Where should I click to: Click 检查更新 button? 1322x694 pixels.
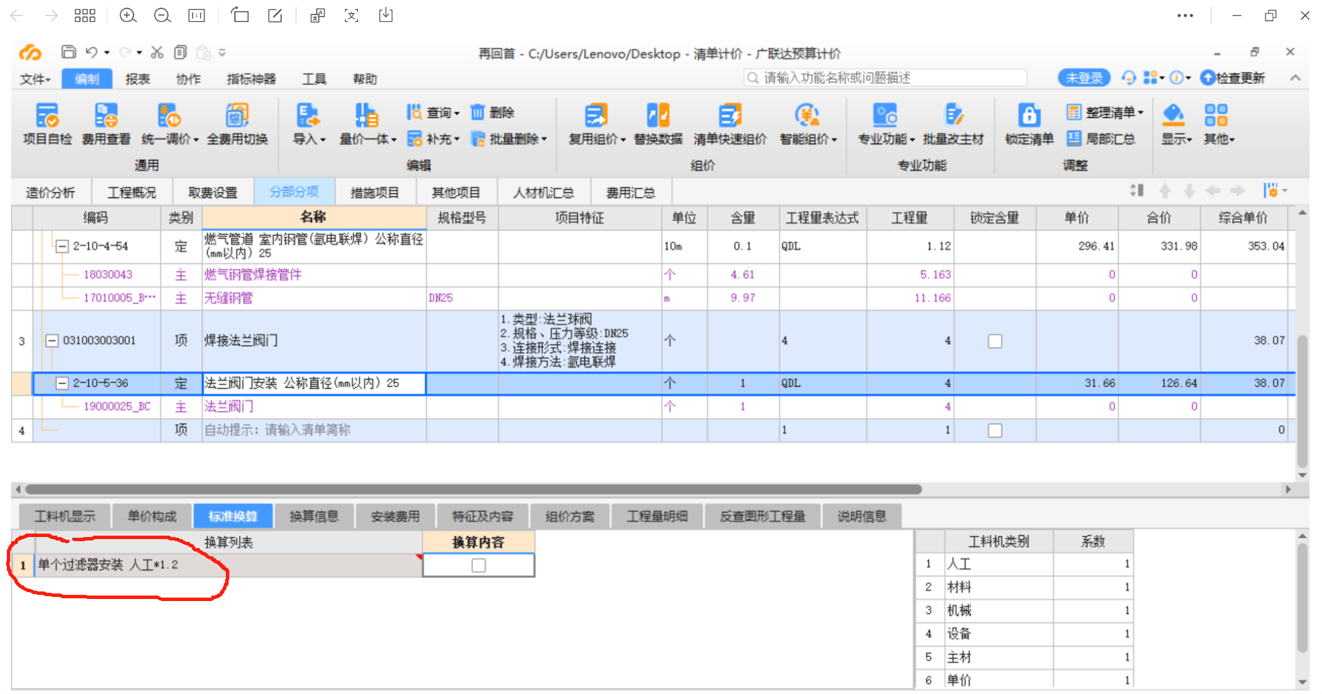tap(1232, 78)
